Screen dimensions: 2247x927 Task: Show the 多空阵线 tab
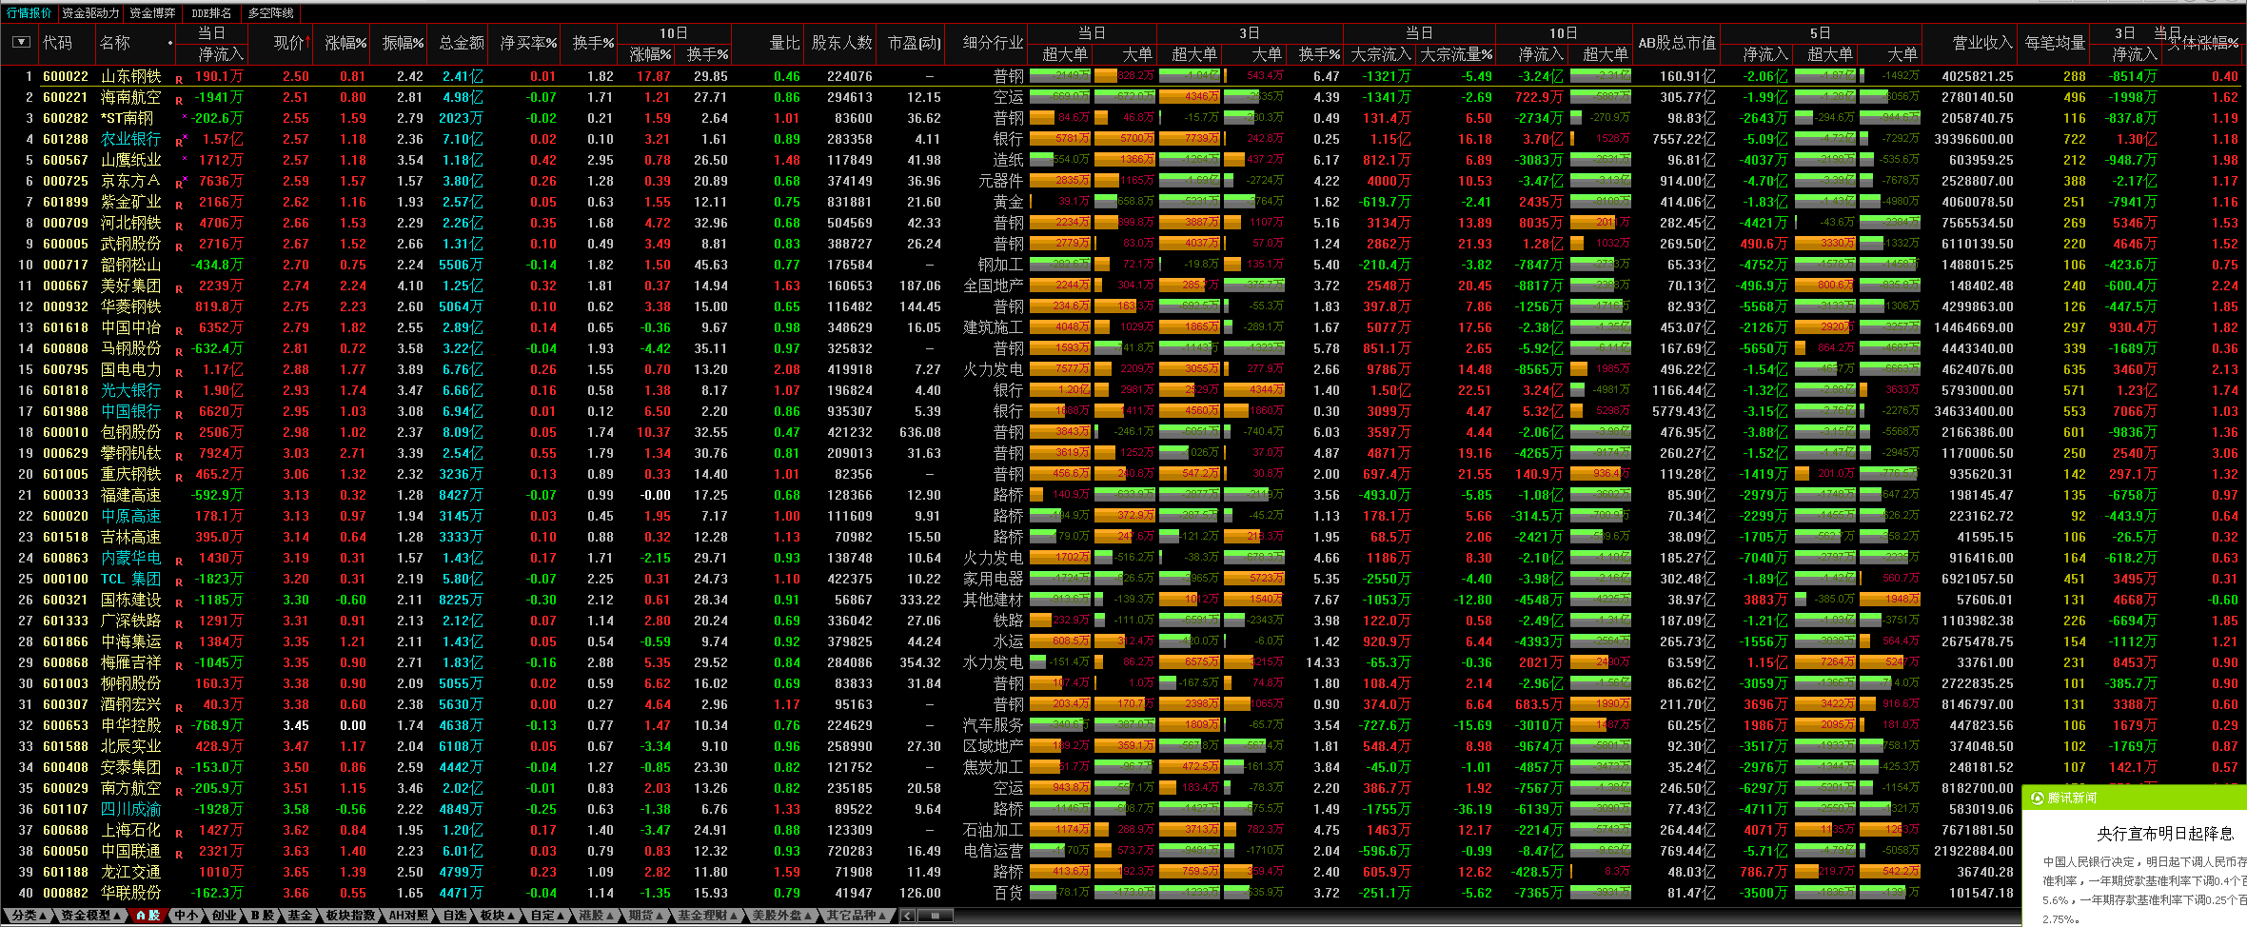pos(270,13)
